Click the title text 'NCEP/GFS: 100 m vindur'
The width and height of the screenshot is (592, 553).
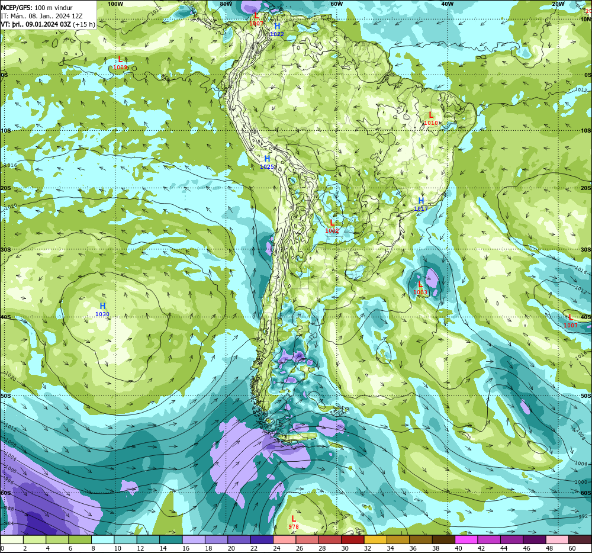click(37, 8)
